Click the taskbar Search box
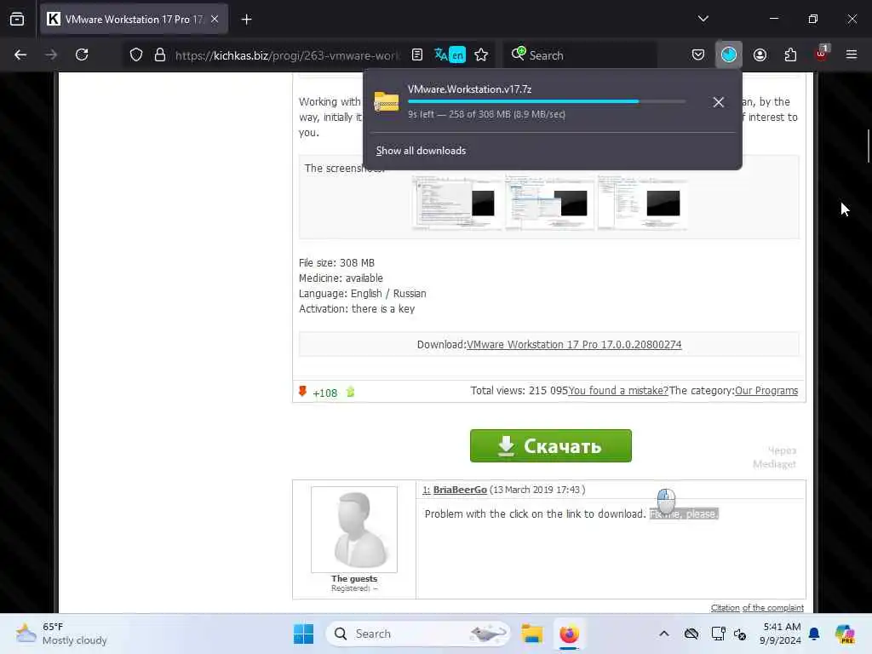The width and height of the screenshot is (872, 654). pos(418,634)
